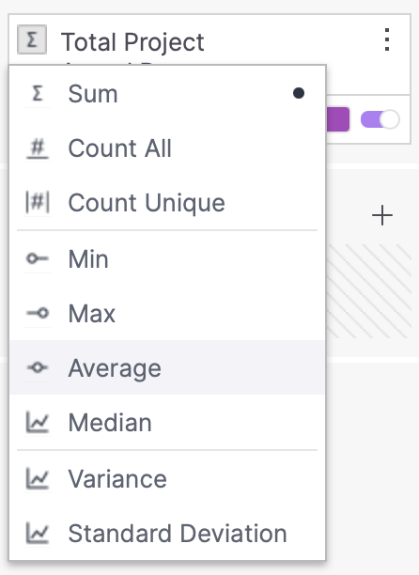Click the Standard Deviation chart icon
The height and width of the screenshot is (575, 419).
[x=38, y=534]
